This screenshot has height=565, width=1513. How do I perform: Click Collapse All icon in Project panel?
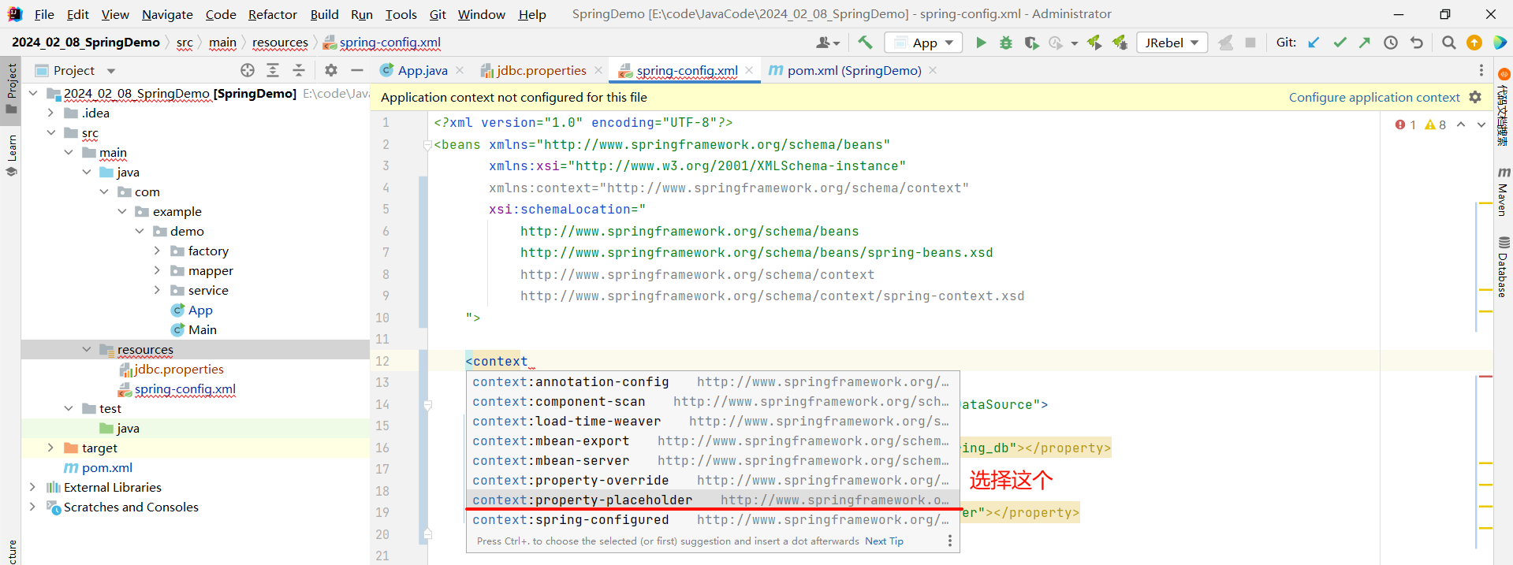click(x=299, y=70)
